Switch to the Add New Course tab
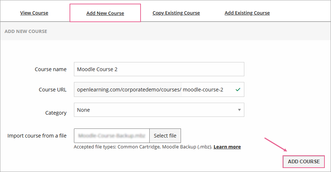331x172 pixels. click(105, 13)
